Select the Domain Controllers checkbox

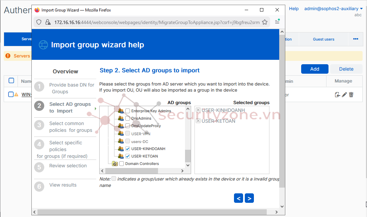coord(122,164)
